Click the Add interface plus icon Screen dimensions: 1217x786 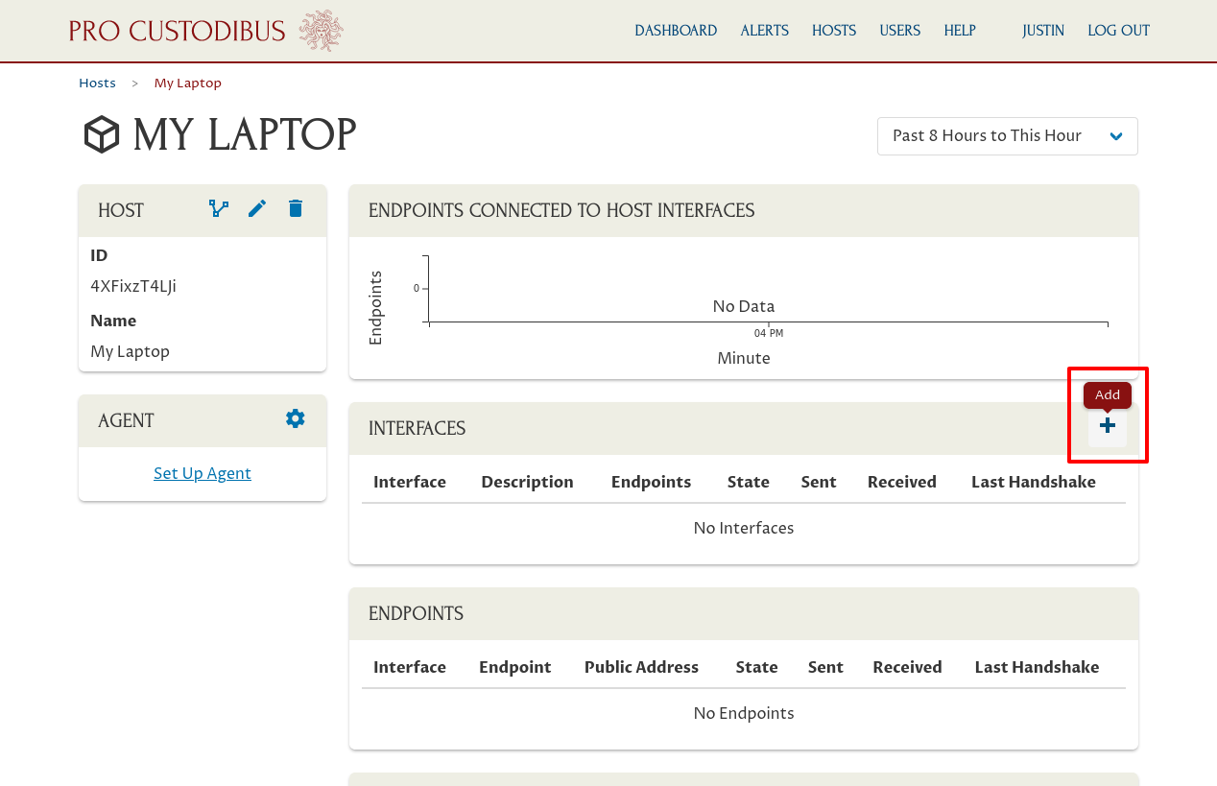[x=1108, y=425]
